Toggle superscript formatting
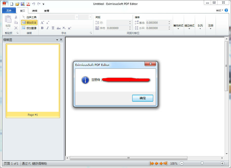The image size is (231, 168). click(70, 28)
